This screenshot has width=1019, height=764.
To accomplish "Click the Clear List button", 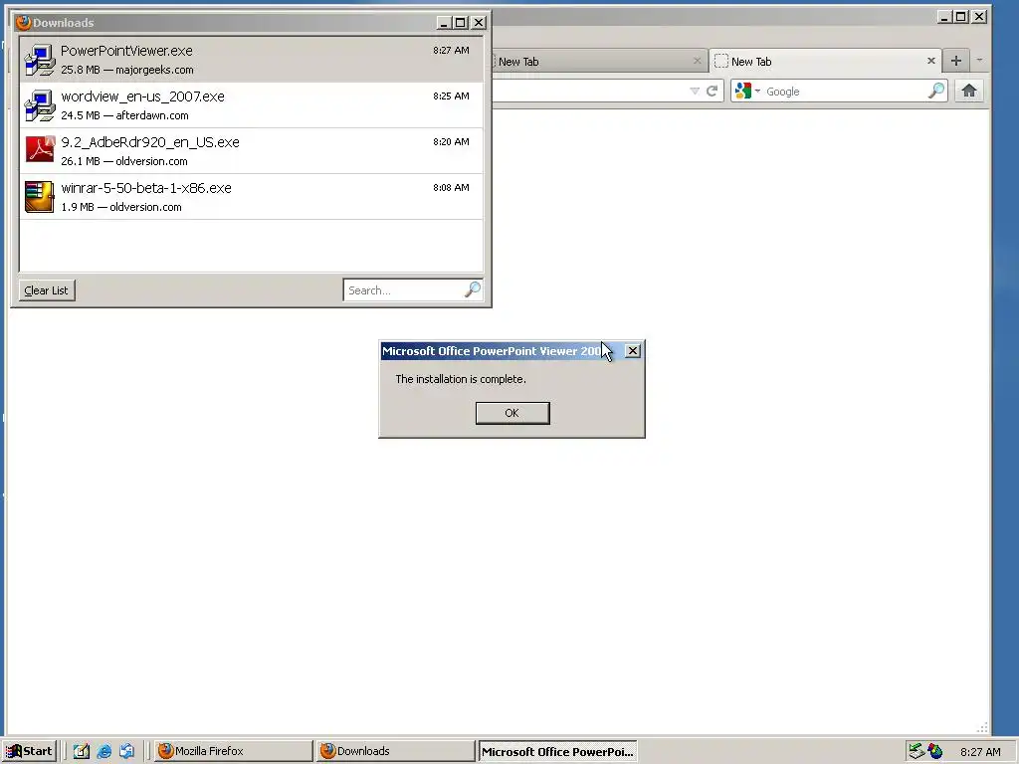I will [x=46, y=290].
